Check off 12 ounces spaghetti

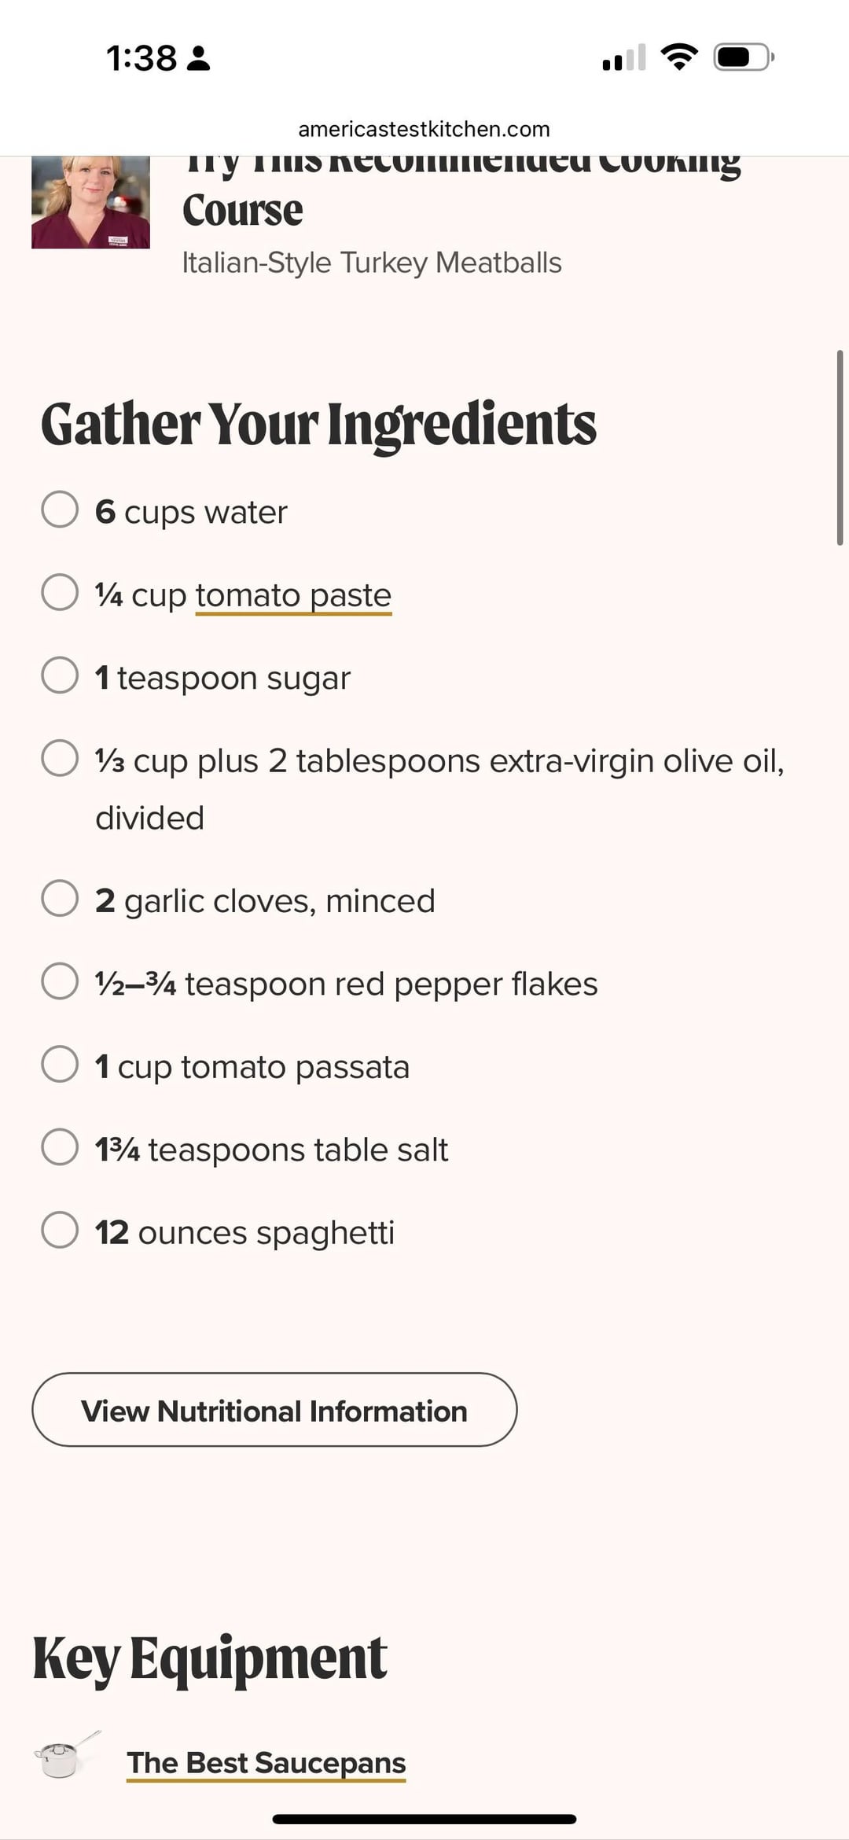point(60,1230)
